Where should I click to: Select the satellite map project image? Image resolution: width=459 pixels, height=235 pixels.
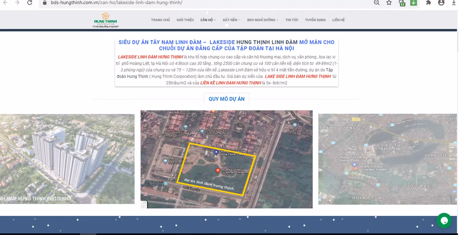(226, 159)
